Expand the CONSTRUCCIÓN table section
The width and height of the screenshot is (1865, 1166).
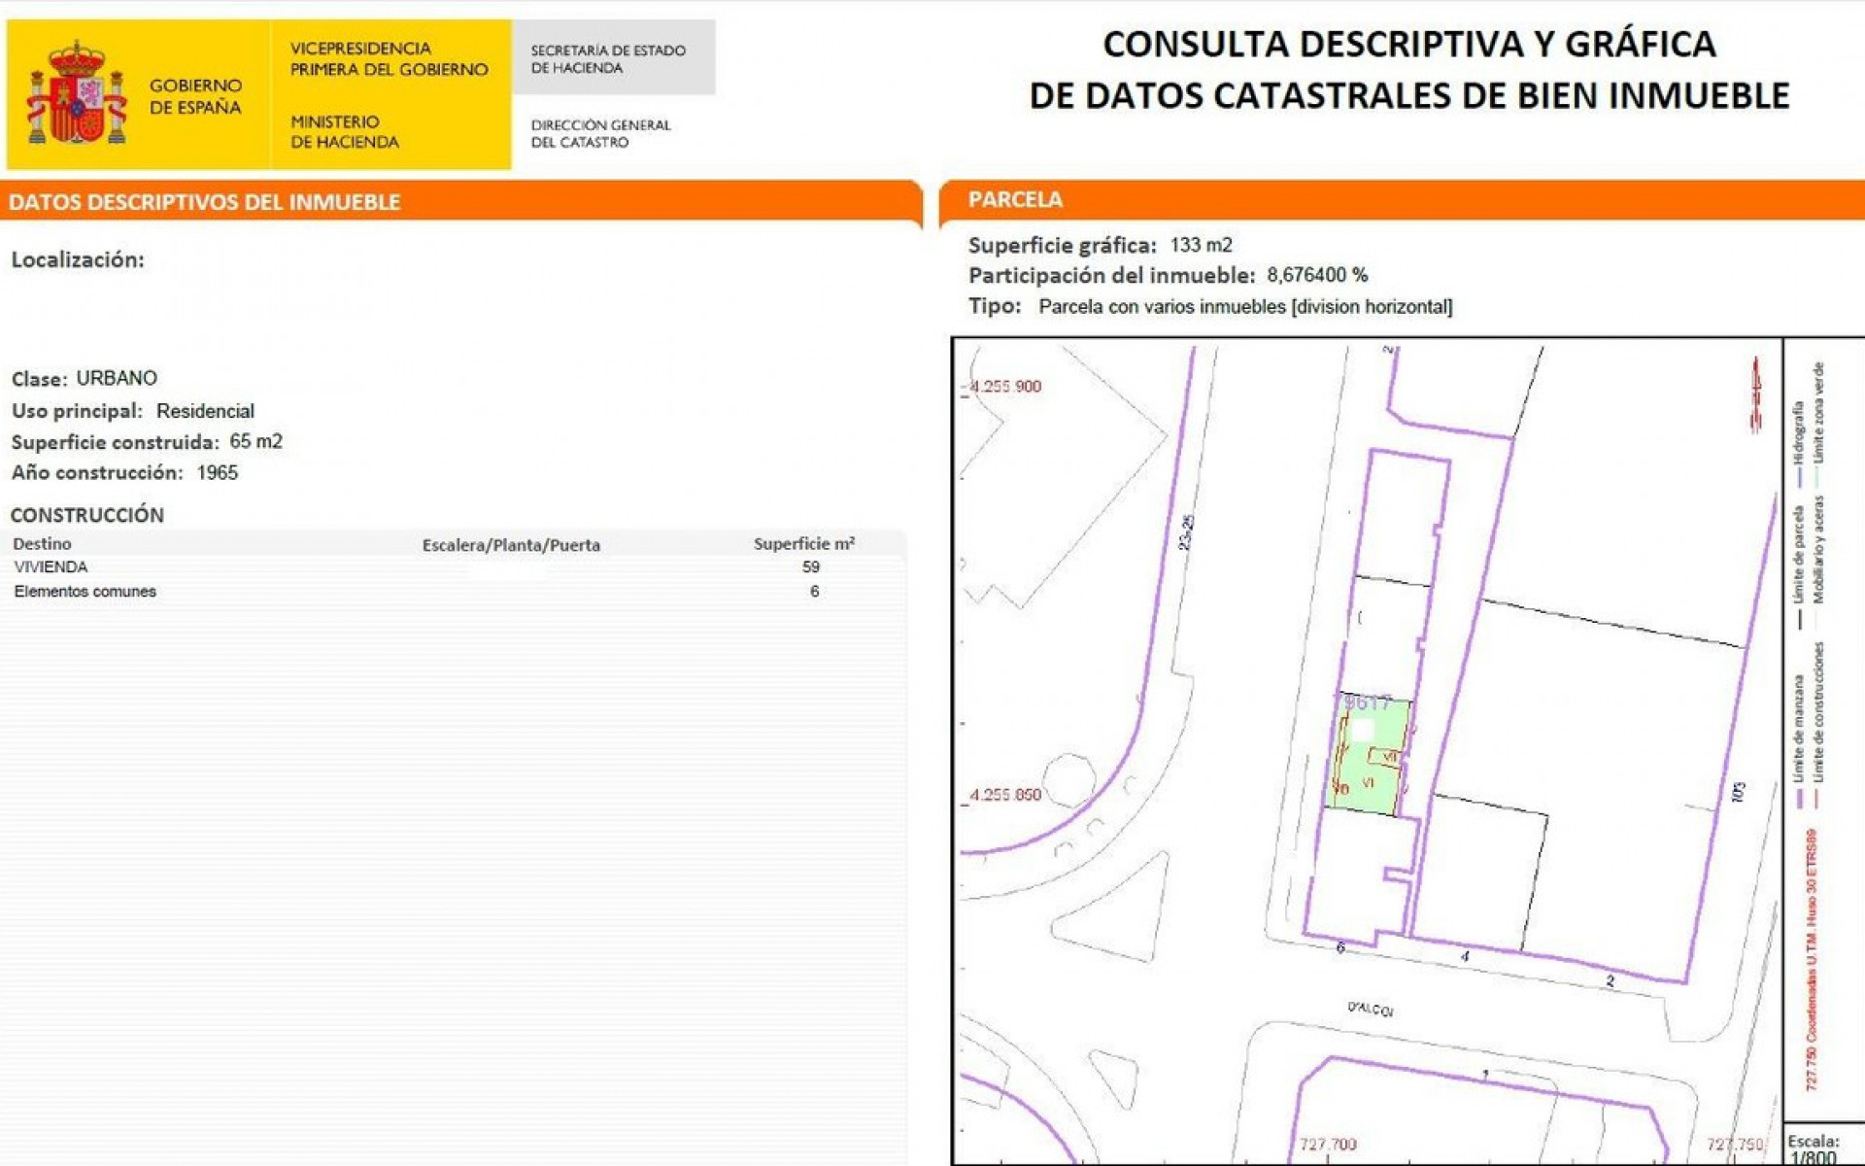[87, 515]
